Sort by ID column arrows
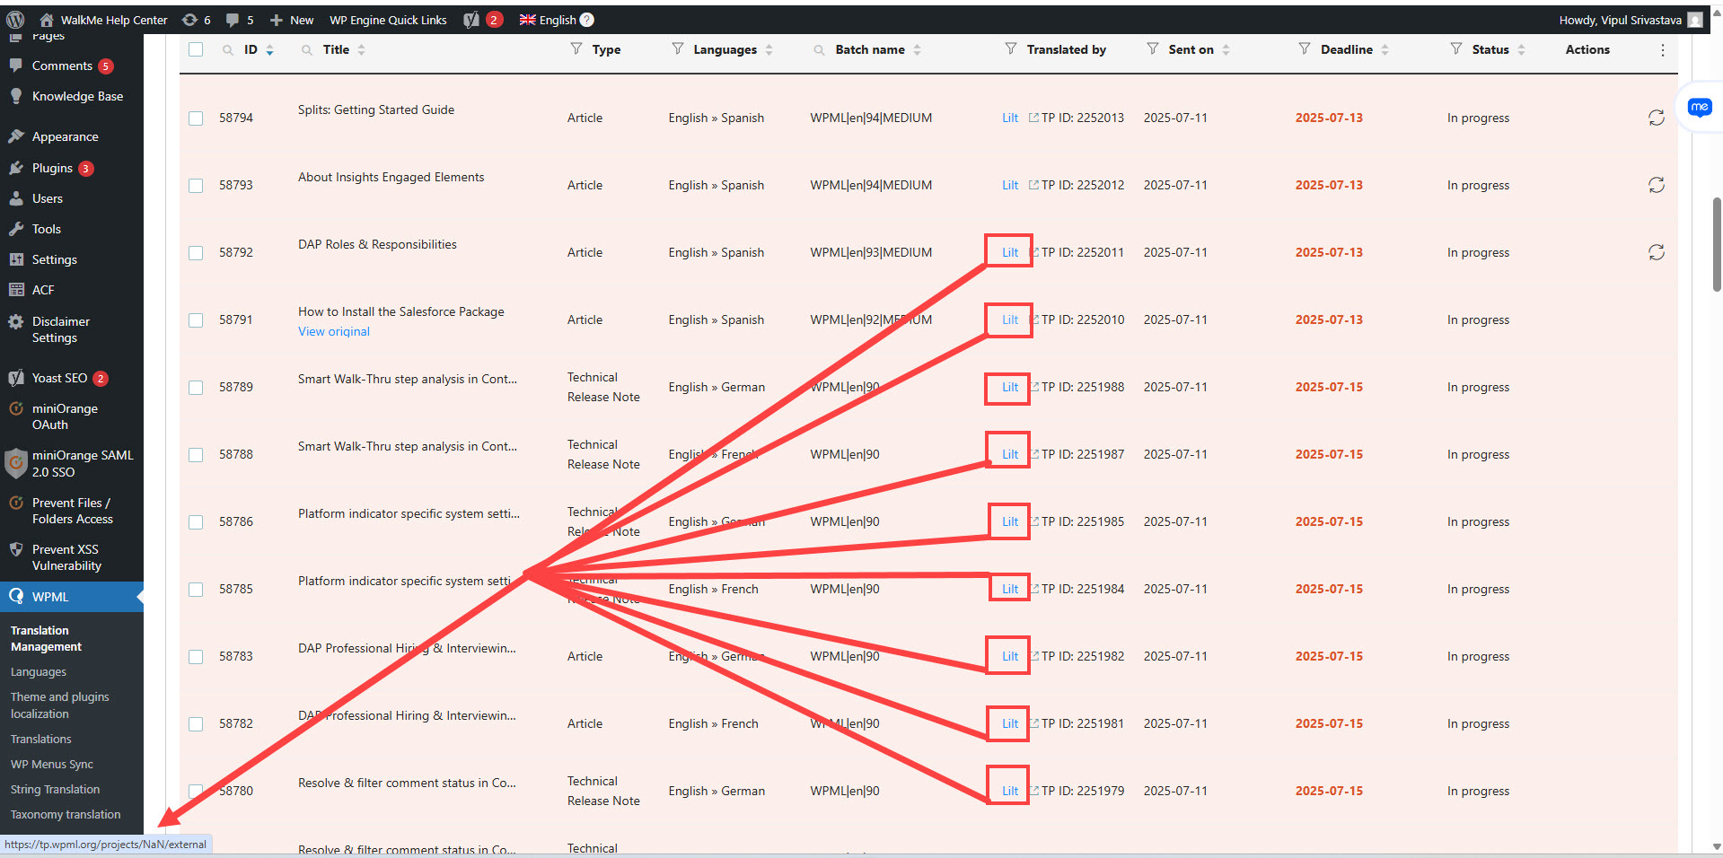Viewport: 1723px width, 858px height. pos(269,50)
